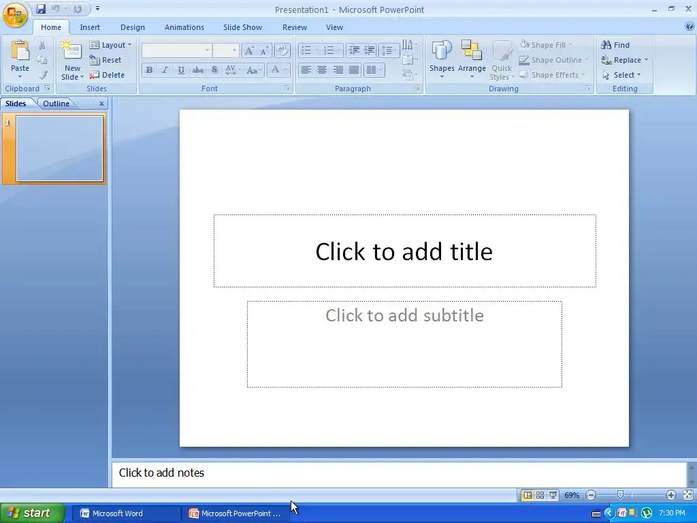697x523 pixels.
Task: Click the Zoom In plus button
Action: point(670,495)
